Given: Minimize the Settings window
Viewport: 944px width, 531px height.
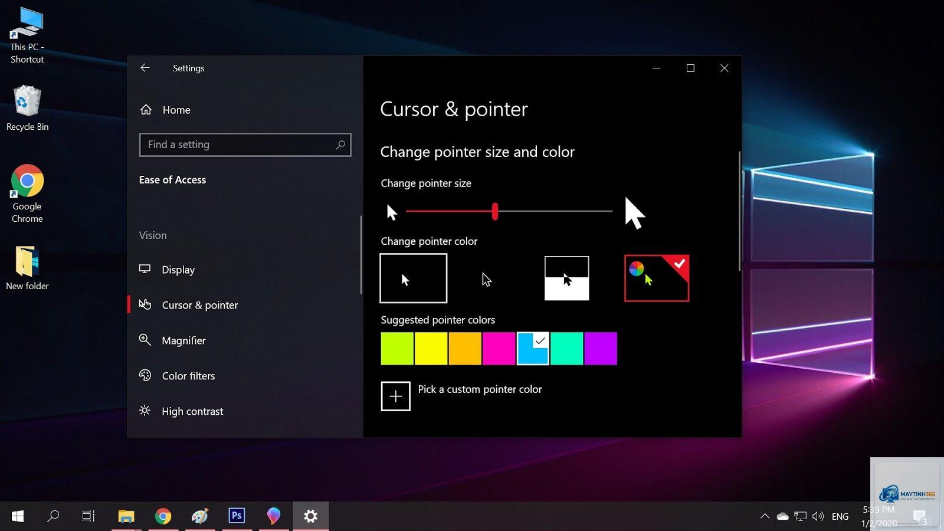Looking at the screenshot, I should (656, 68).
